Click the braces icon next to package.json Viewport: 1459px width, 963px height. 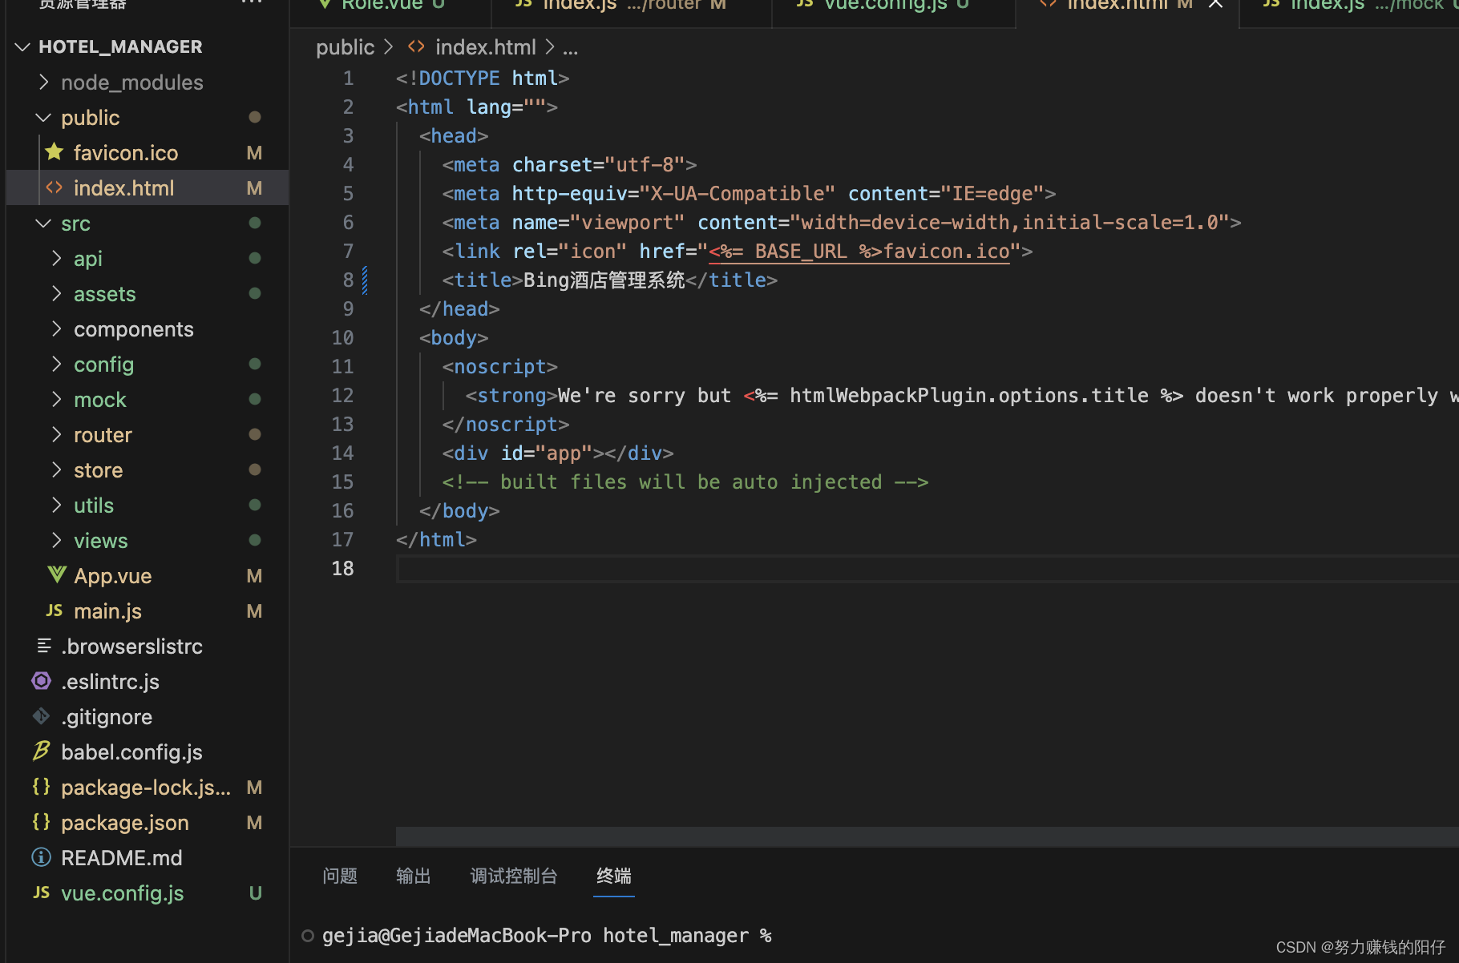41,822
